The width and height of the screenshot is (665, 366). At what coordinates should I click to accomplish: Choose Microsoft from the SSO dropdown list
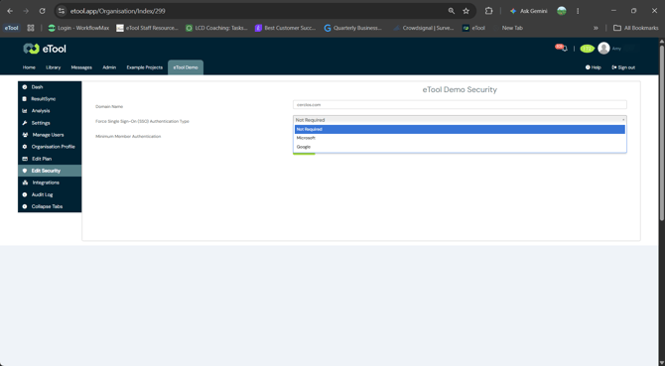click(x=460, y=138)
